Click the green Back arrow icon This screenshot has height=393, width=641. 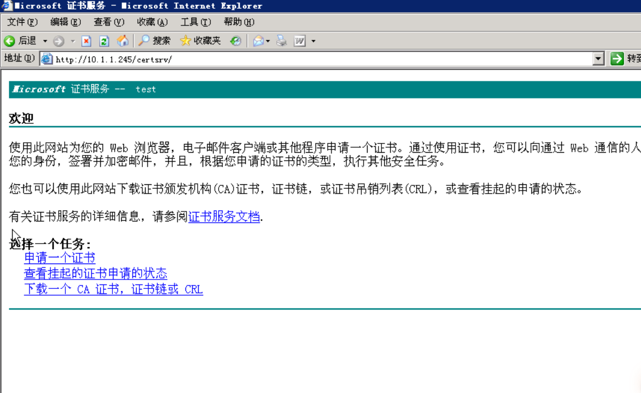tap(9, 41)
